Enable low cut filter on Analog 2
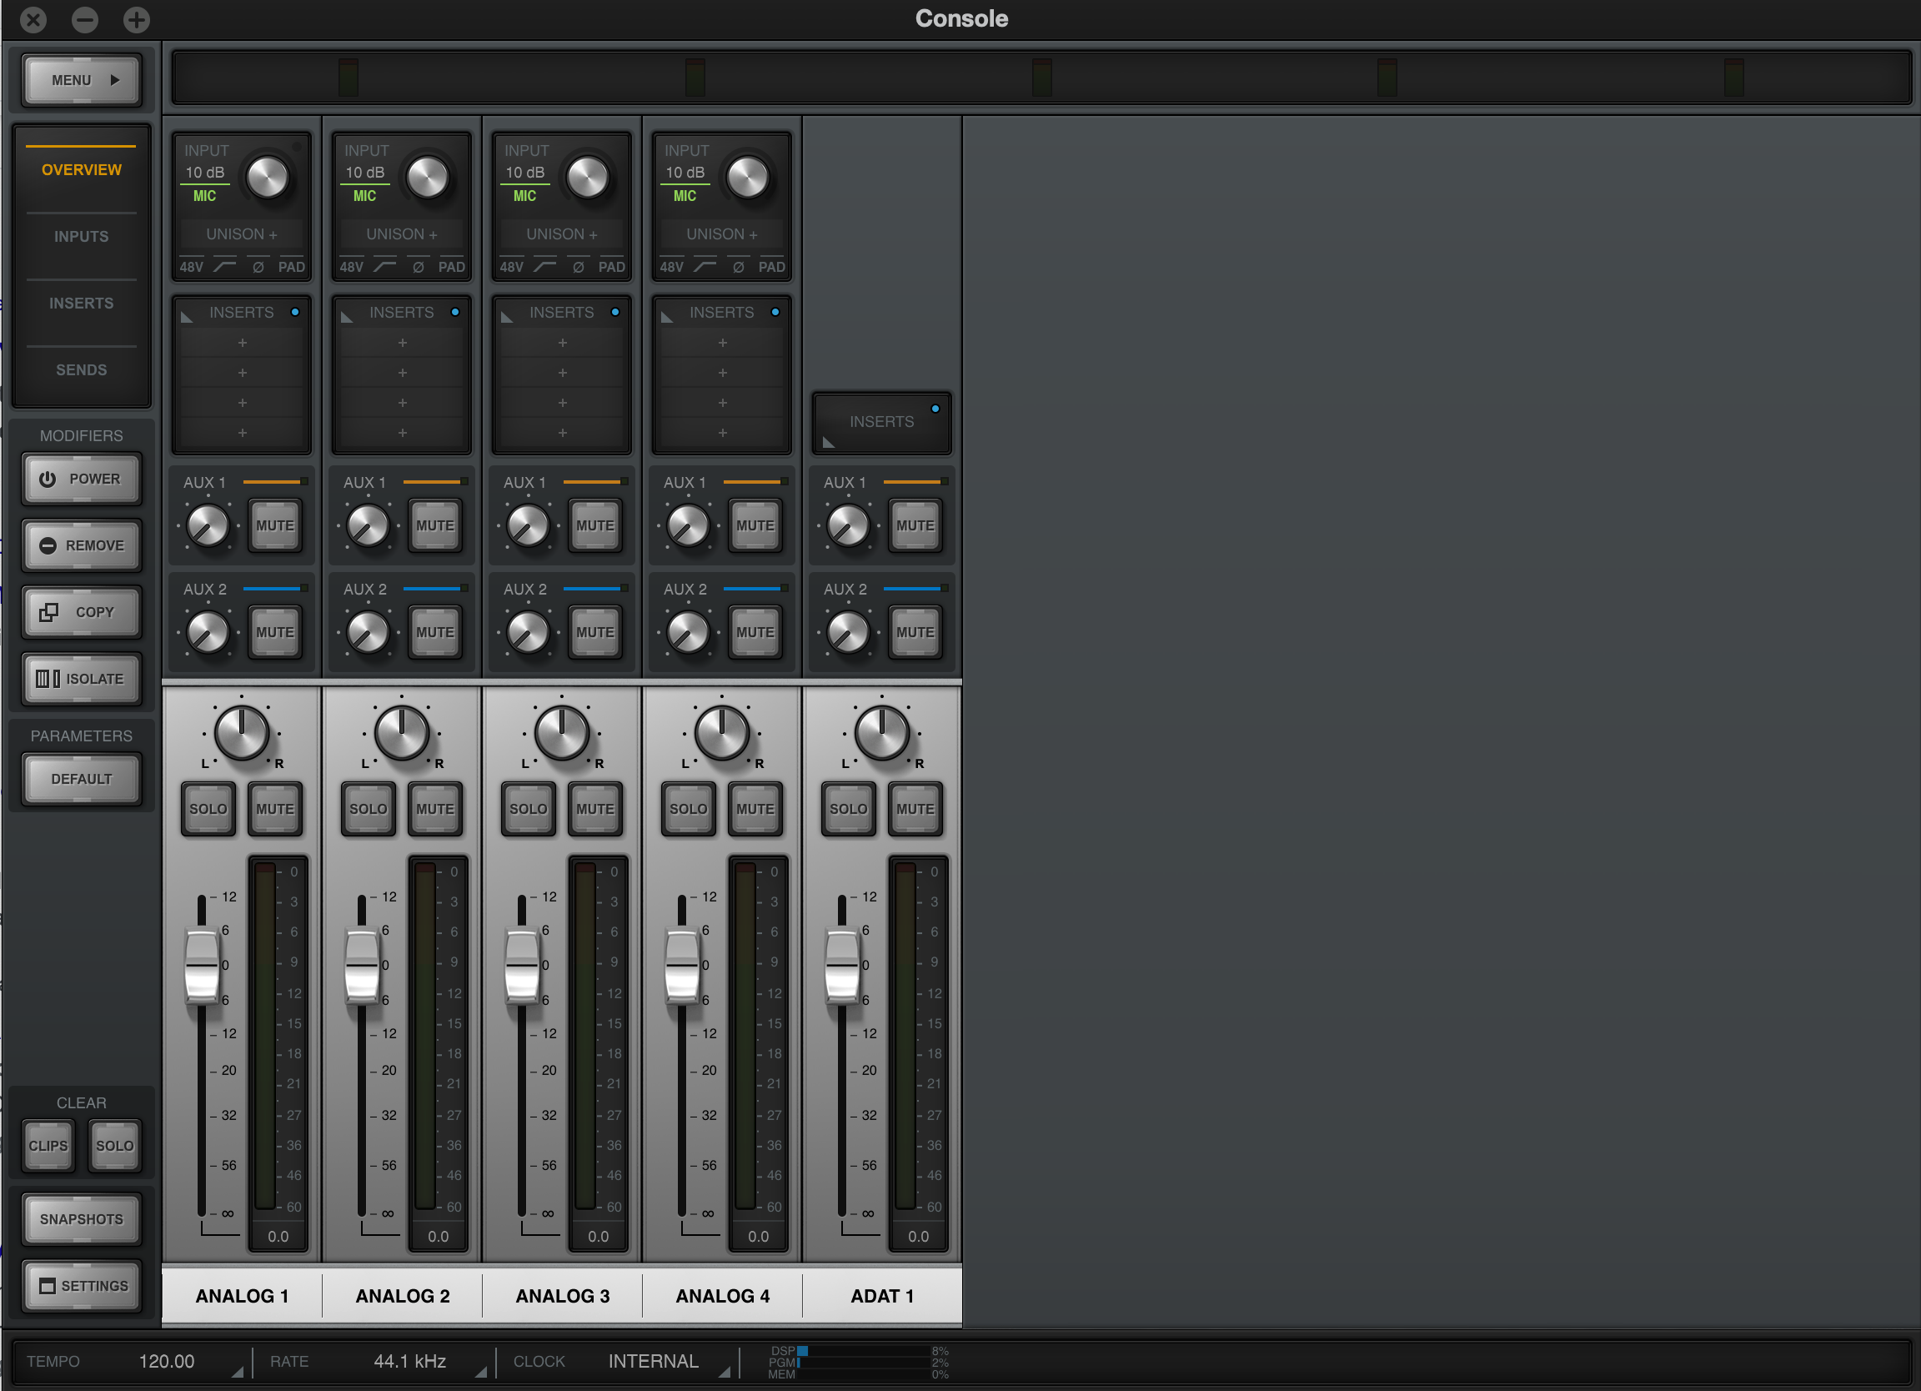This screenshot has height=1391, width=1921. click(384, 267)
